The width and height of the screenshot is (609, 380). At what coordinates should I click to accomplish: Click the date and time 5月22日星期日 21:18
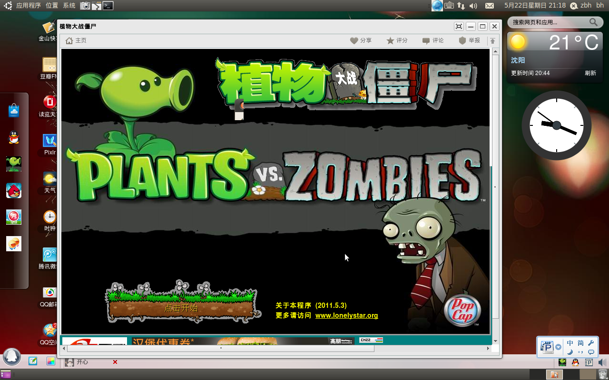pos(535,6)
